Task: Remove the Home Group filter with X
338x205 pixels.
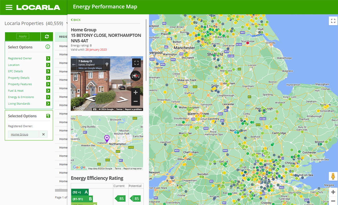Action: 43,134
